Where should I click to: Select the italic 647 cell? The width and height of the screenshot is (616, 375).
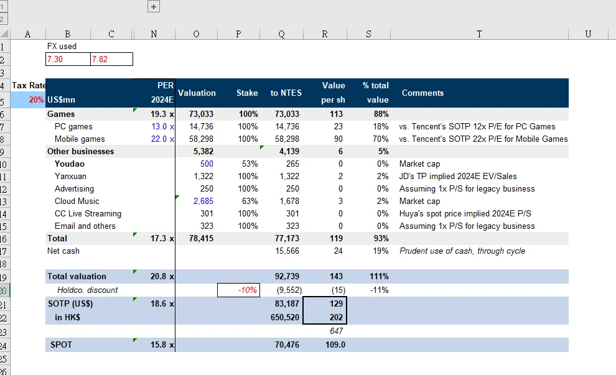(325, 331)
